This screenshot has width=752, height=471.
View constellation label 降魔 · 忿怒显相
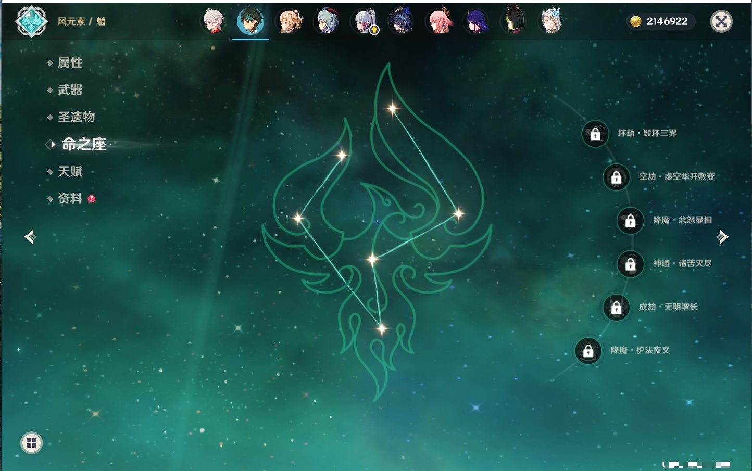(x=682, y=220)
